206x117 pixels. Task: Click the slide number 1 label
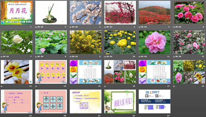(31, 27)
